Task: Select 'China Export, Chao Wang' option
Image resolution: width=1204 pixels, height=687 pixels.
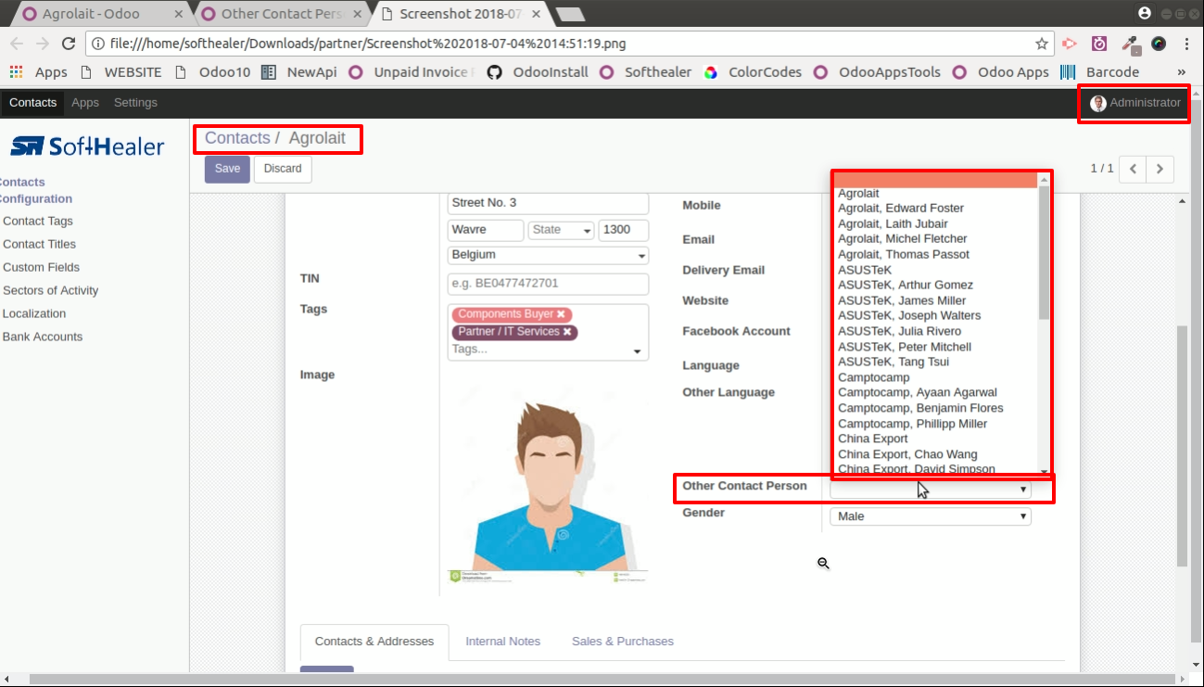Action: pos(907,454)
